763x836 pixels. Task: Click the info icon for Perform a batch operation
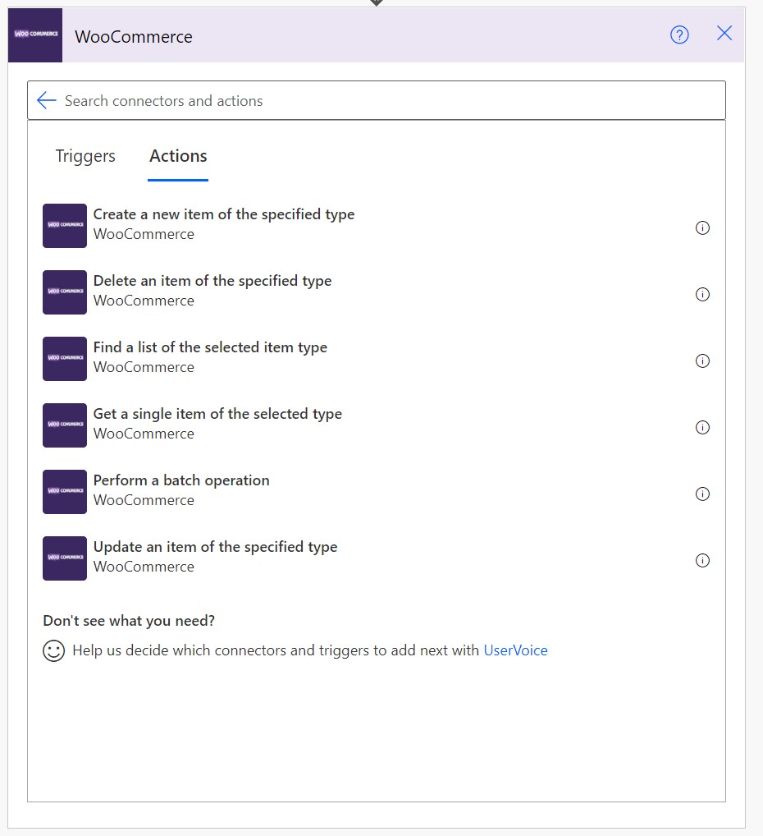pos(702,494)
